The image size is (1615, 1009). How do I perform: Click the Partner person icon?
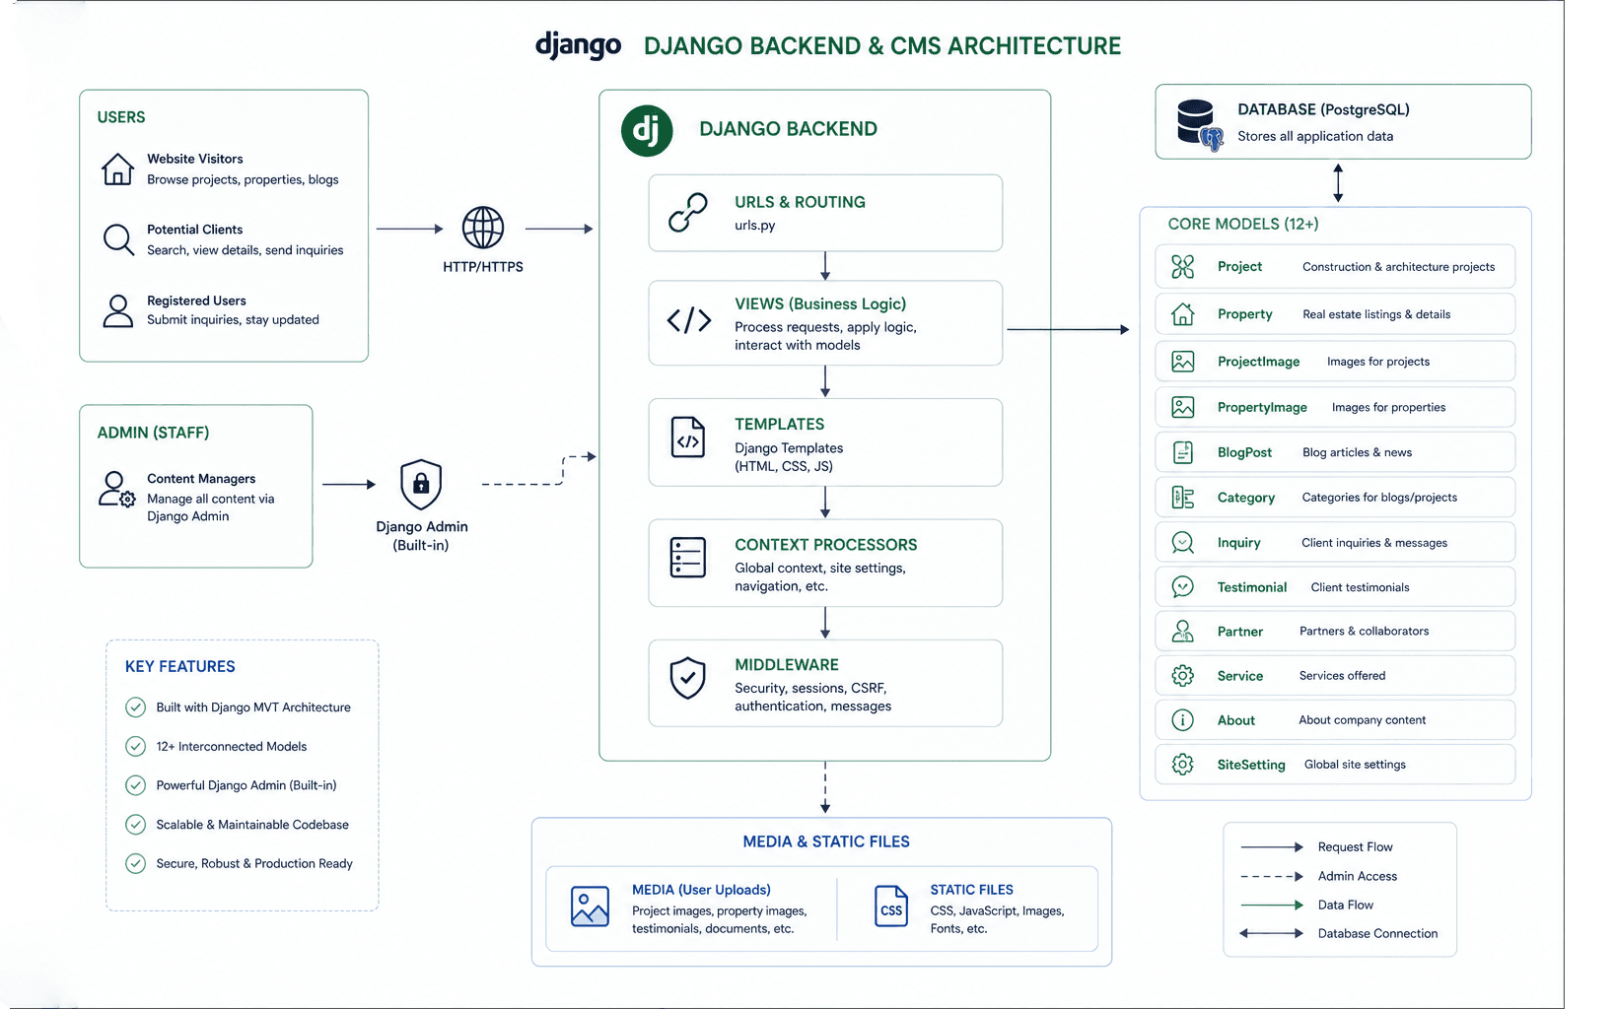(x=1183, y=632)
